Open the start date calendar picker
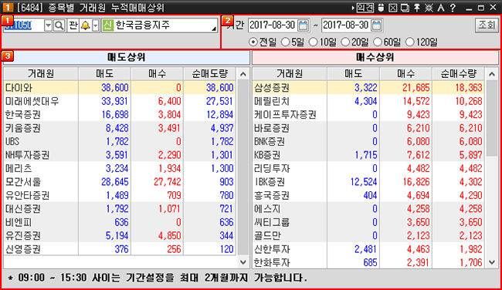The image size is (502, 290). click(x=303, y=25)
